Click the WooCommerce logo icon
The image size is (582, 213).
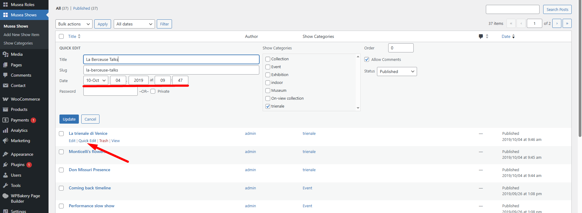(x=5, y=99)
